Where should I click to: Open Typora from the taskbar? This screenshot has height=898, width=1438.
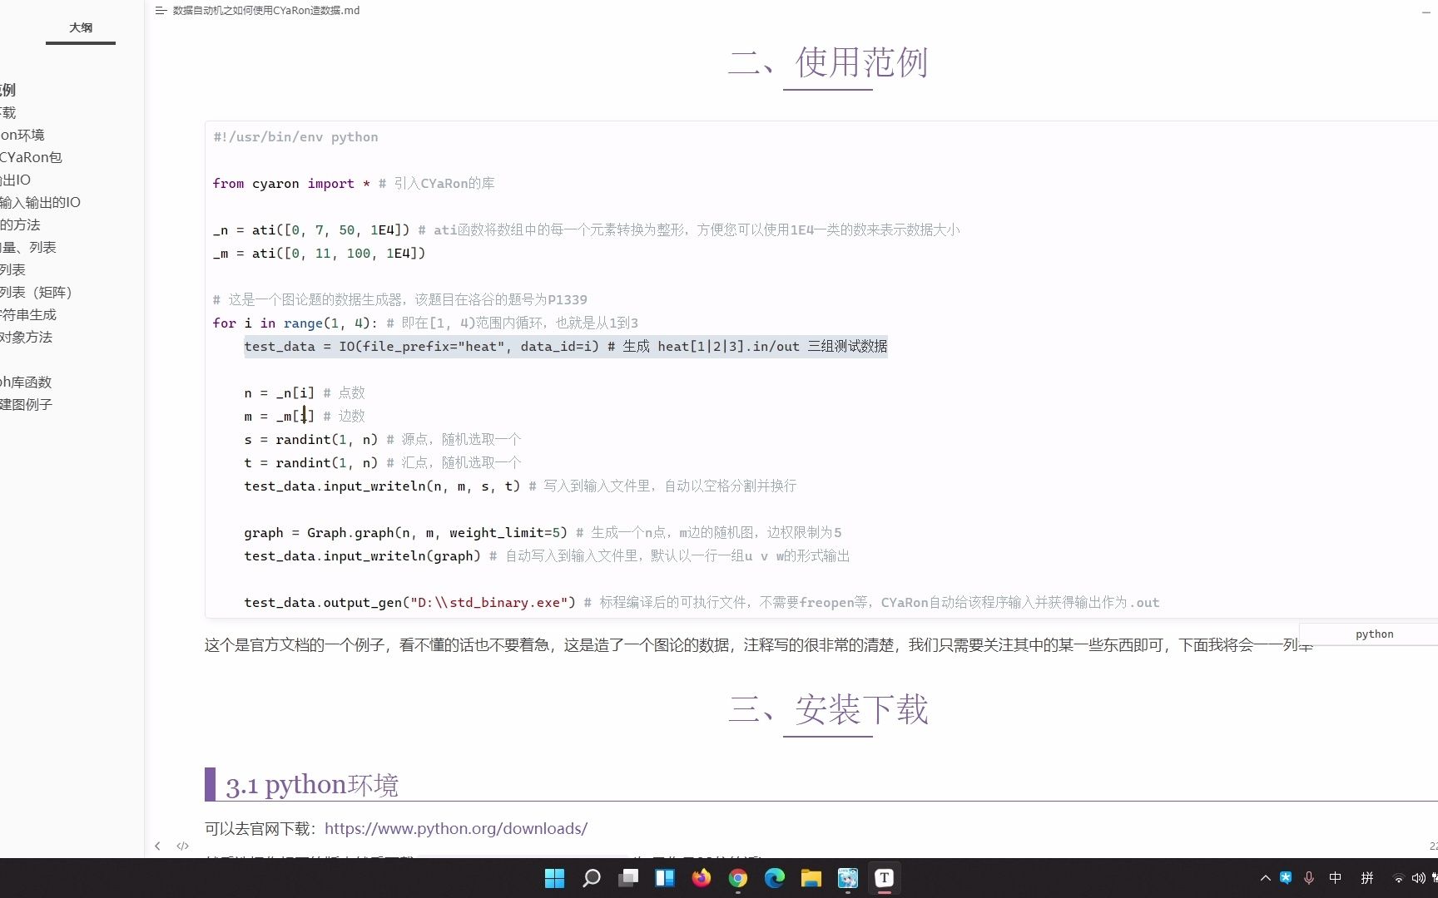tap(884, 878)
